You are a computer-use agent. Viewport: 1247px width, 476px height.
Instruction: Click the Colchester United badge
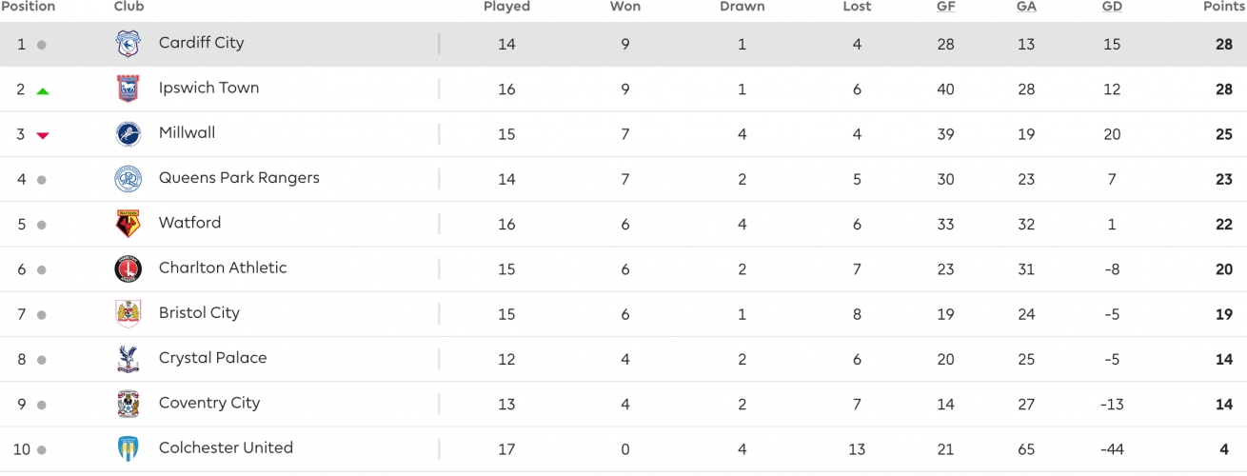(x=128, y=448)
